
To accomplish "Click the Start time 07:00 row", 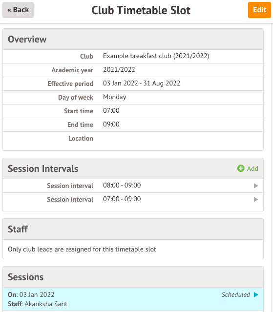I will 133,111.
